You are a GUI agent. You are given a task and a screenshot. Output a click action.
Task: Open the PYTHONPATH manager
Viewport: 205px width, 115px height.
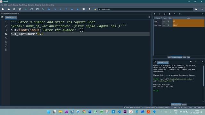[x=95, y=9]
